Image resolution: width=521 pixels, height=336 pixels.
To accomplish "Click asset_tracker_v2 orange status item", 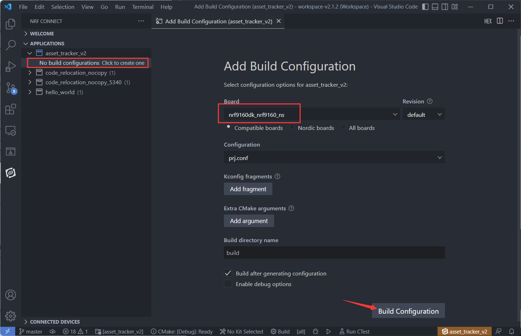I will click(464, 331).
